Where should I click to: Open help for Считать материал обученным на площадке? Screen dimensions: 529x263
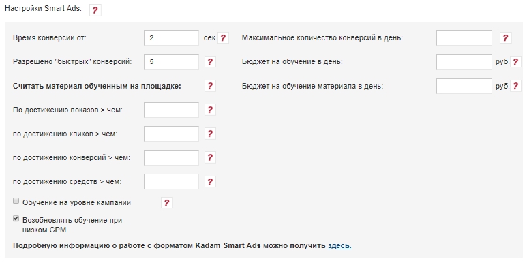[x=210, y=86]
